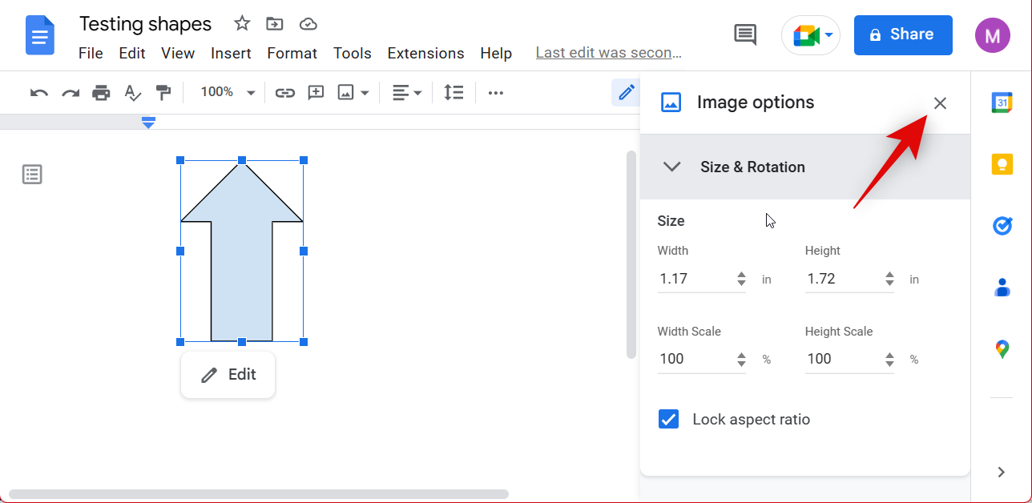Image resolution: width=1032 pixels, height=503 pixels.
Task: Open Google Maps side panel icon
Action: pos(1002,349)
